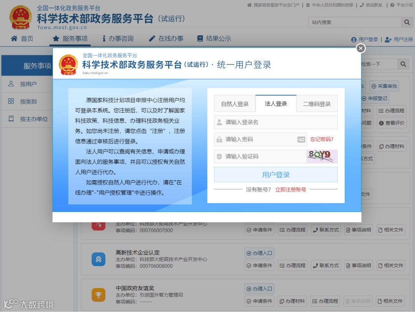The image size is (415, 312).
Task: Open 在线办事 navigation item
Action: coord(166,39)
